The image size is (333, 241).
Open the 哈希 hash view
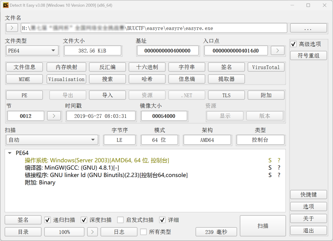[x=147, y=79]
